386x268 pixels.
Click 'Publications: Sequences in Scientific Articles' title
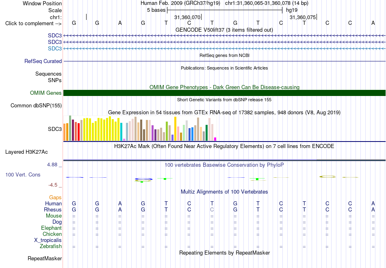224,68
